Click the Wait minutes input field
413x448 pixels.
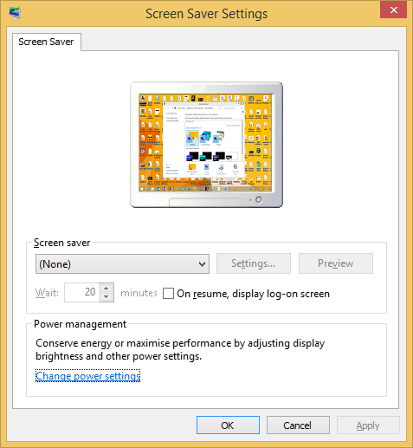point(81,292)
